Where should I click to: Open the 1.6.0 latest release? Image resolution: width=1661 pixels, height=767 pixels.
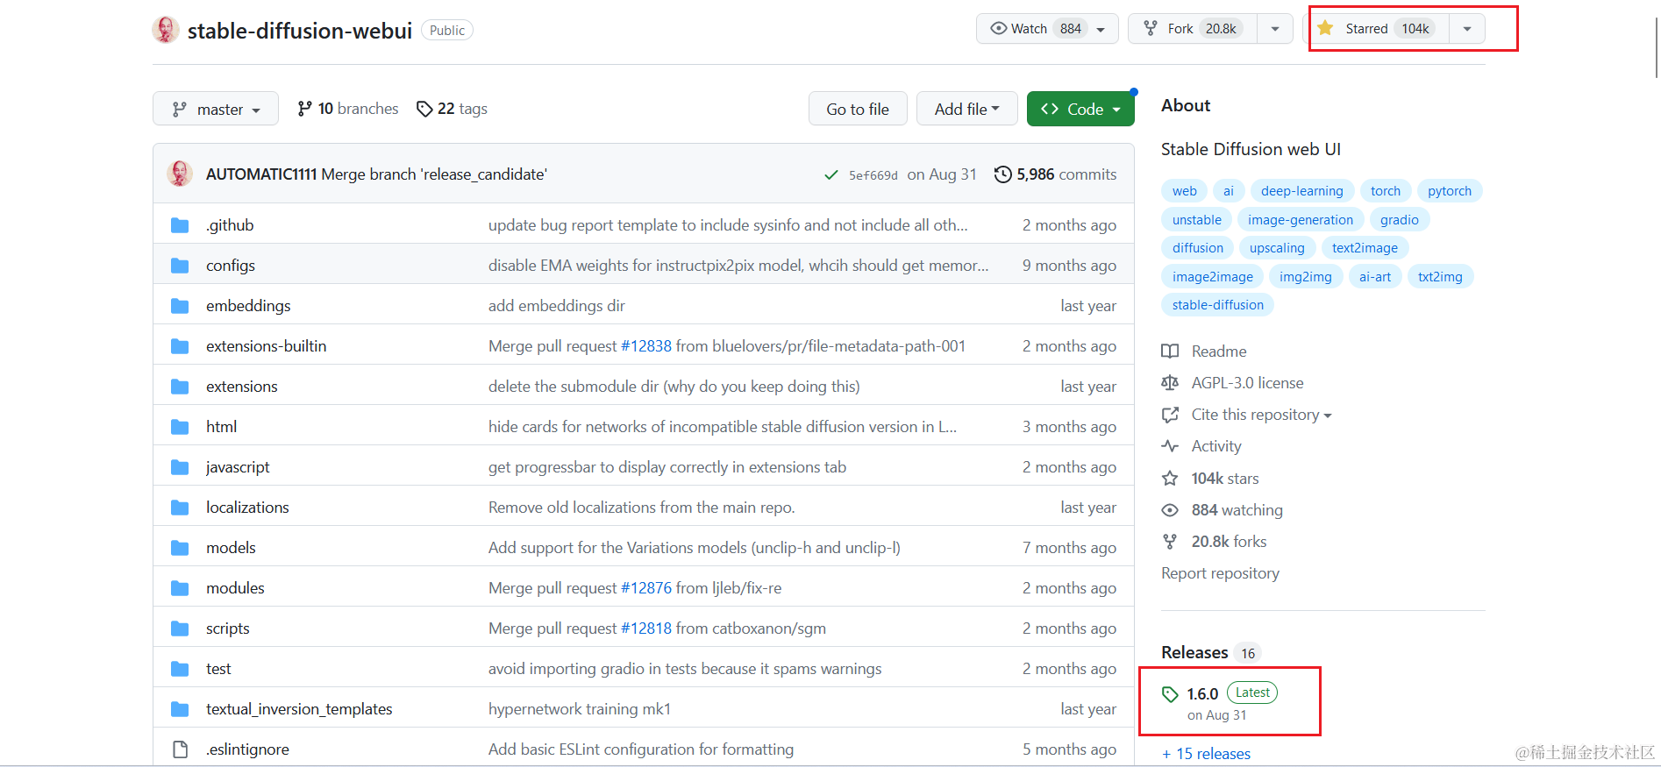click(x=1202, y=694)
